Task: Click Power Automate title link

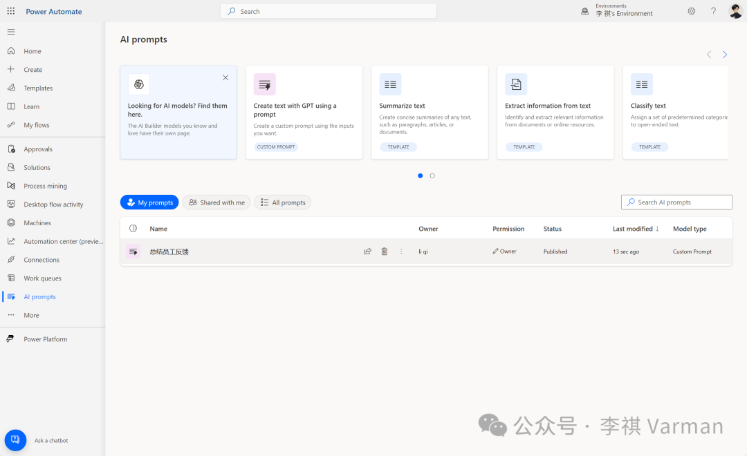Action: pos(54,12)
